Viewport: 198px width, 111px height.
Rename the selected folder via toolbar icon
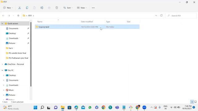click(42, 8)
